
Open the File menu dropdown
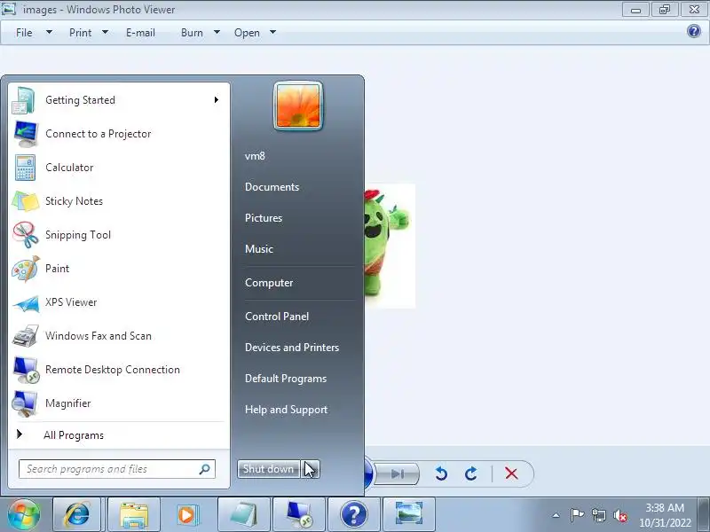tap(34, 33)
